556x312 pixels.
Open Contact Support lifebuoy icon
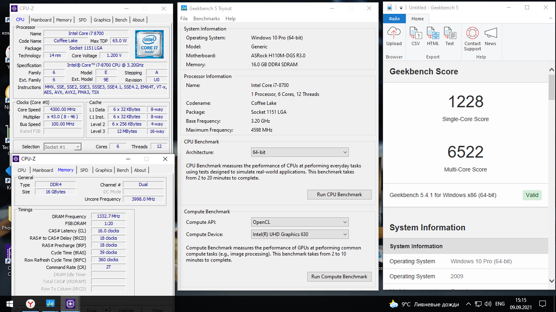click(472, 33)
